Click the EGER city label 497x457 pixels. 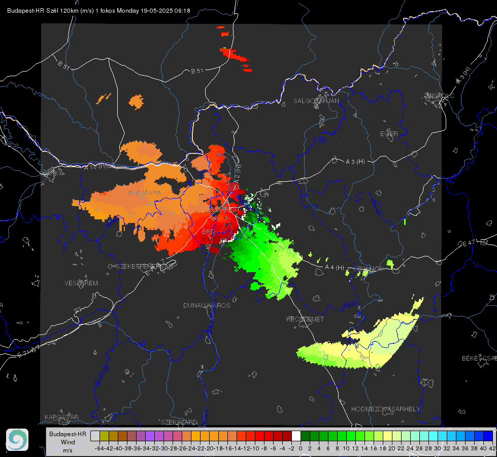[x=389, y=134]
